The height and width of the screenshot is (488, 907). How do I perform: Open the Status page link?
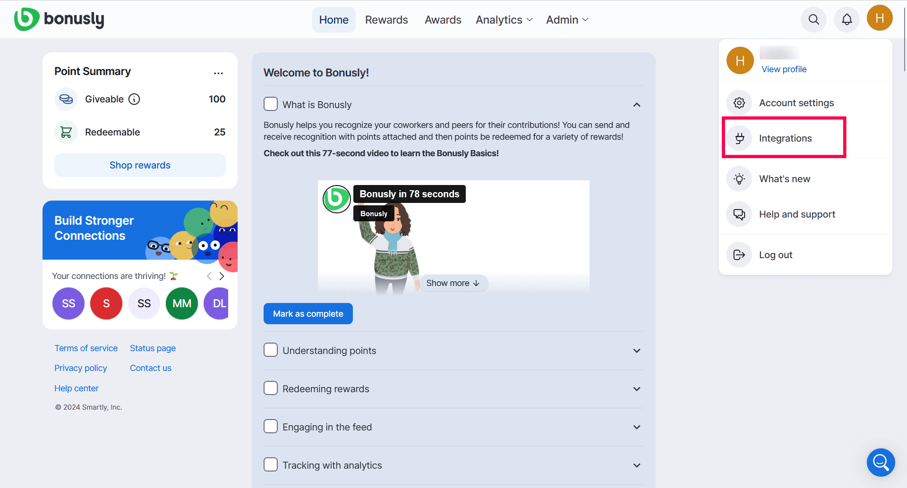(153, 348)
